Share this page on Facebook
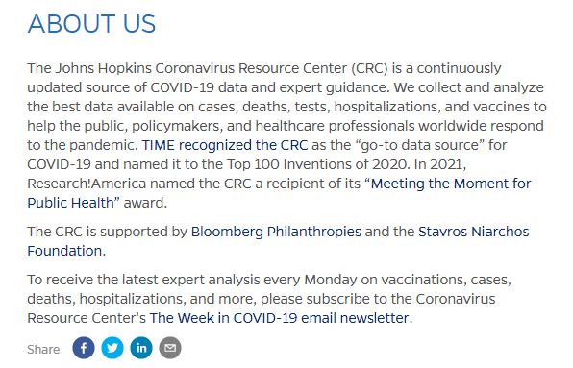The image size is (573, 368). (x=84, y=348)
